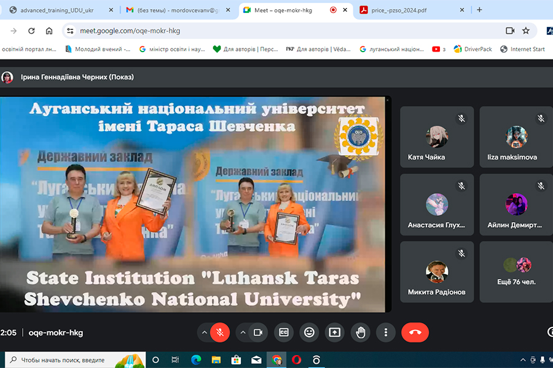The width and height of the screenshot is (553, 368).
Task: Unmute the microphone in Meet
Action: pyautogui.click(x=220, y=332)
